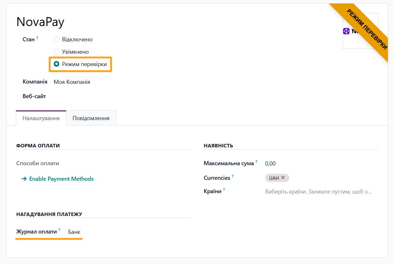Click the NovaPay logo image
Viewport: 394px width, 264px height.
360,31
